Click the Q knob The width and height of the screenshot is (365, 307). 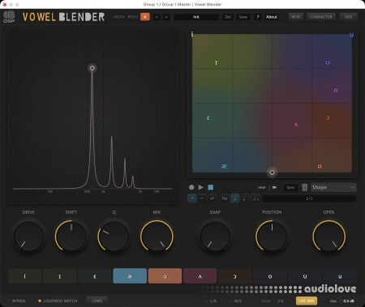114,237
